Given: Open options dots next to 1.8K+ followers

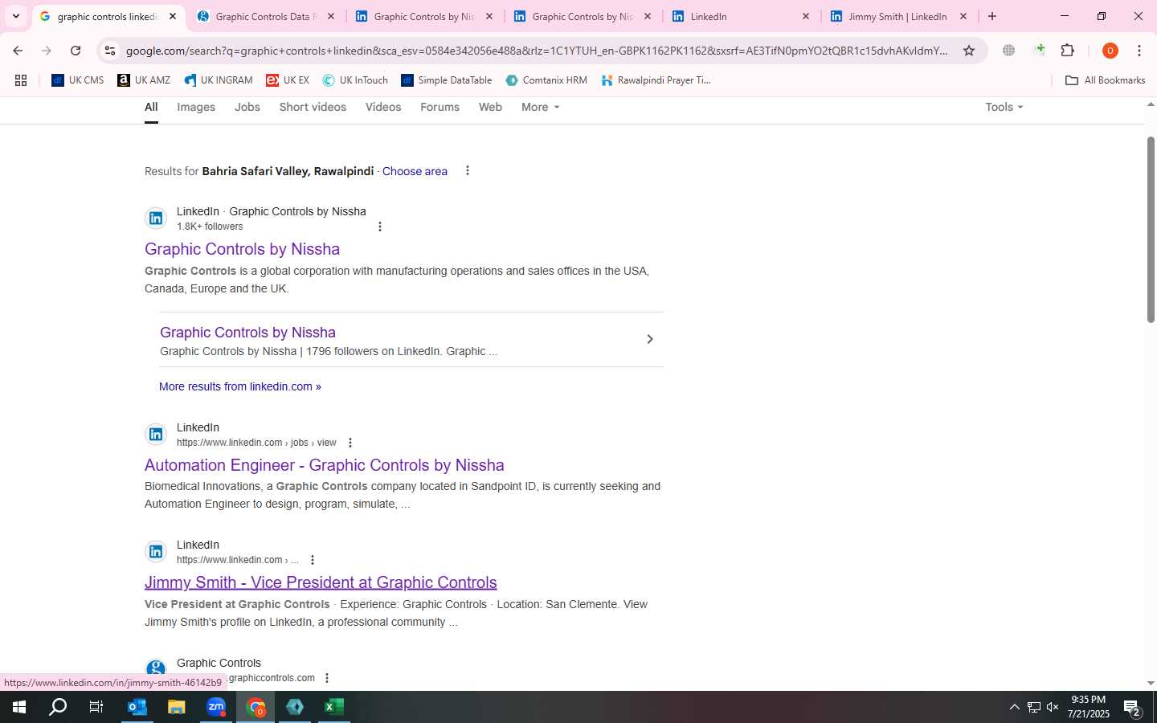Looking at the screenshot, I should pos(380,227).
